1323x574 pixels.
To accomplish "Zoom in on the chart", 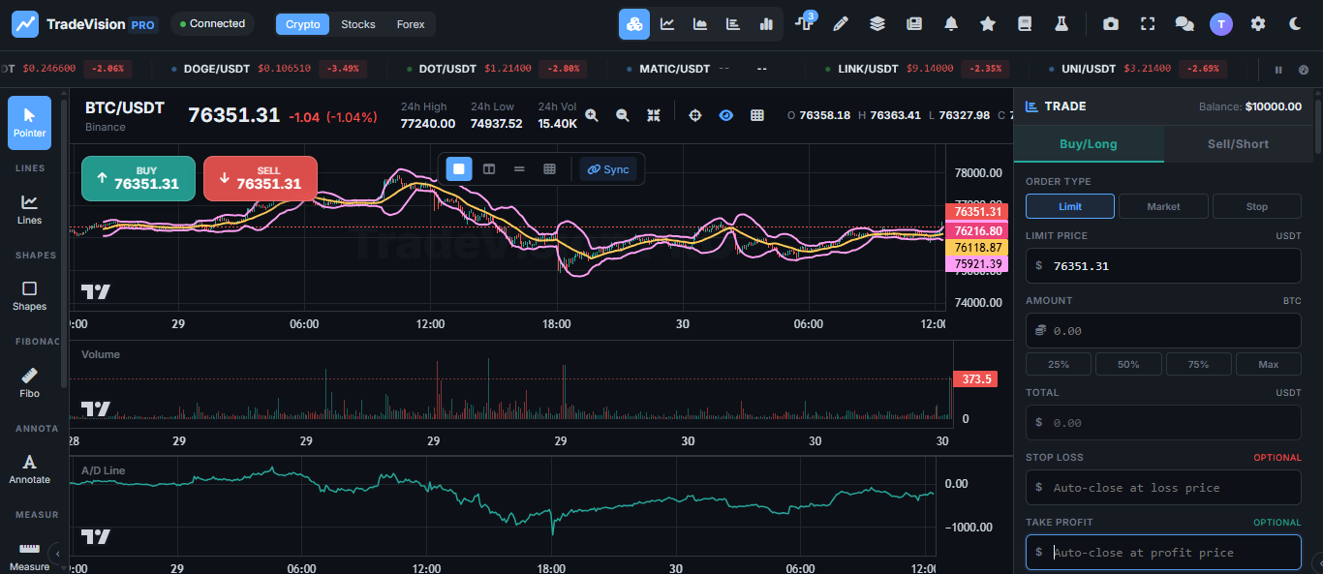I will coord(592,115).
